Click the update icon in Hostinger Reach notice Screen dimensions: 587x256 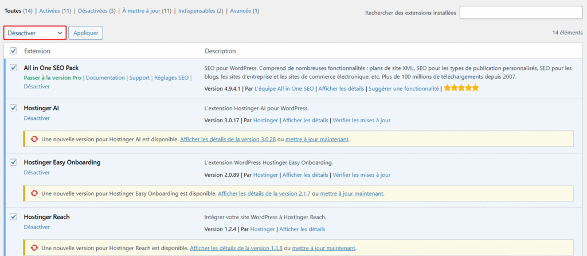click(x=34, y=248)
